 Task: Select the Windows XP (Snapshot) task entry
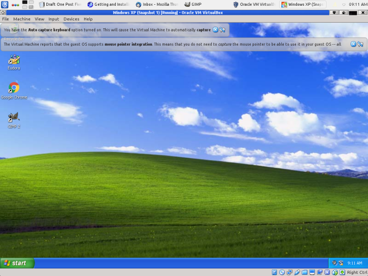pyautogui.click(x=302, y=4)
